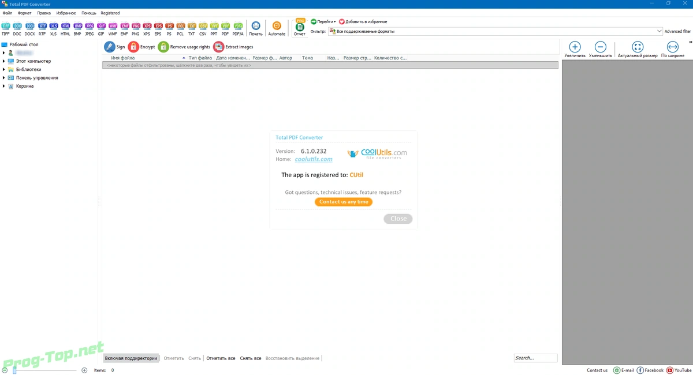Image resolution: width=693 pixels, height=375 pixels.
Task: Convert to EMF icon
Action: tap(124, 29)
